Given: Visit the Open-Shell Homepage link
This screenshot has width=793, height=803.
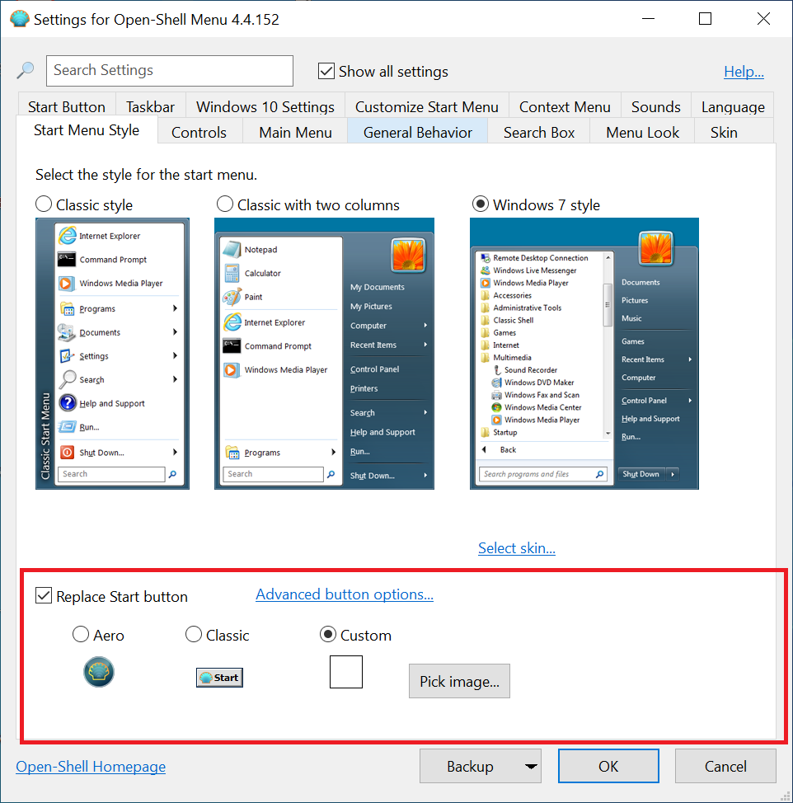Looking at the screenshot, I should pos(91,766).
